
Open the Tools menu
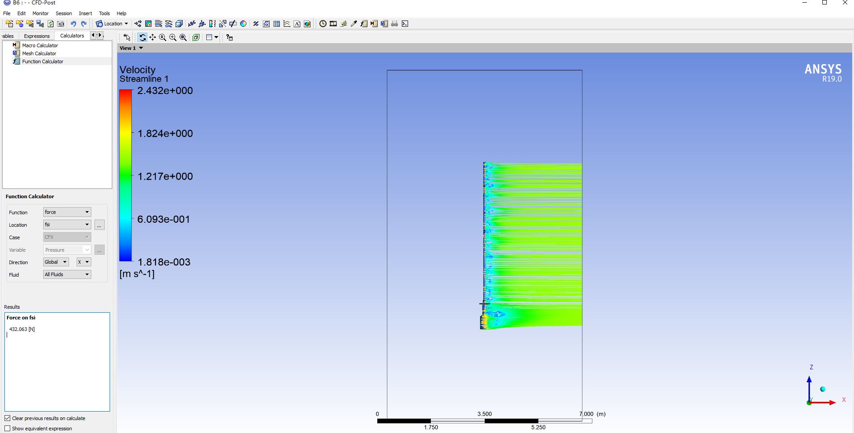click(x=104, y=13)
